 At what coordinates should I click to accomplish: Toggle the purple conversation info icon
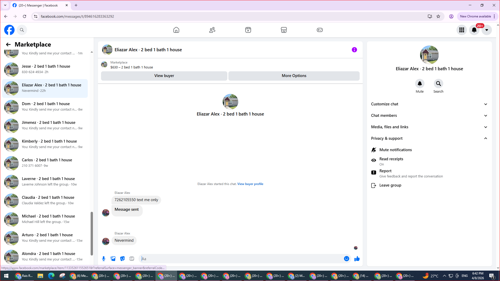pyautogui.click(x=354, y=50)
